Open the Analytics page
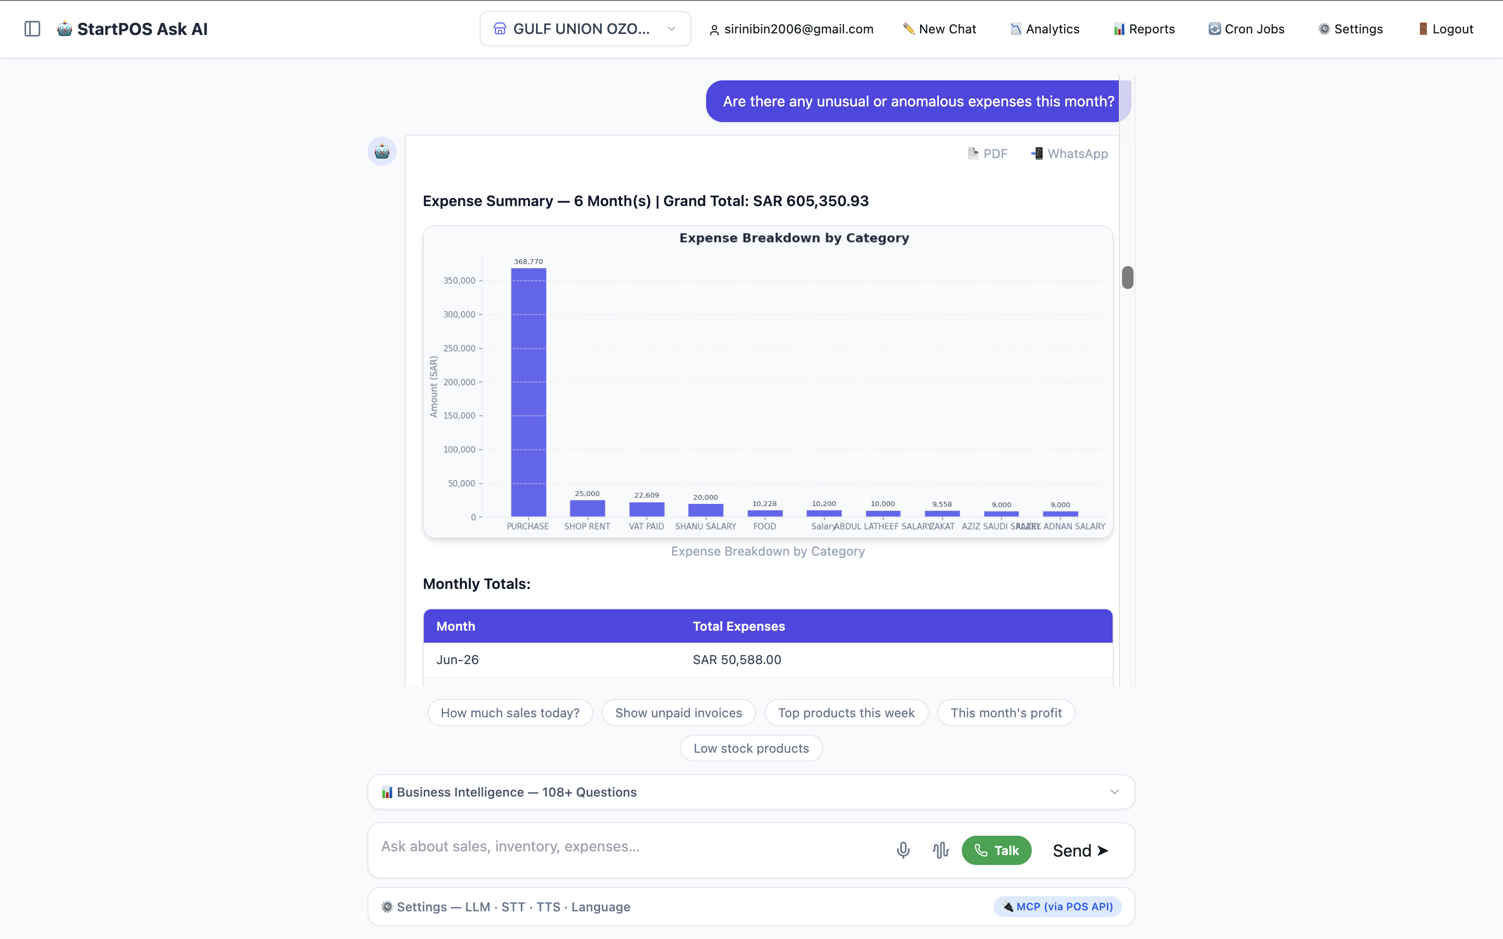Viewport: 1503px width, 939px height. tap(1045, 29)
